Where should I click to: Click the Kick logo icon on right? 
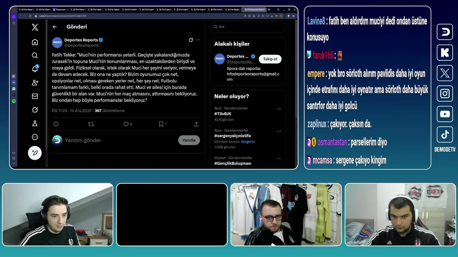(445, 52)
